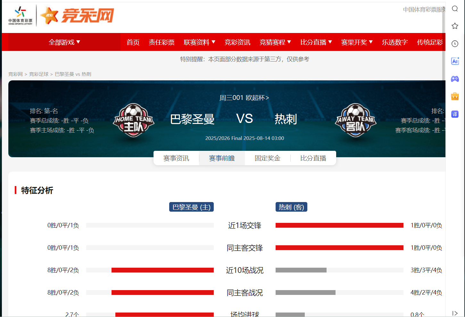
Task: Open the history clock icon
Action: [455, 44]
